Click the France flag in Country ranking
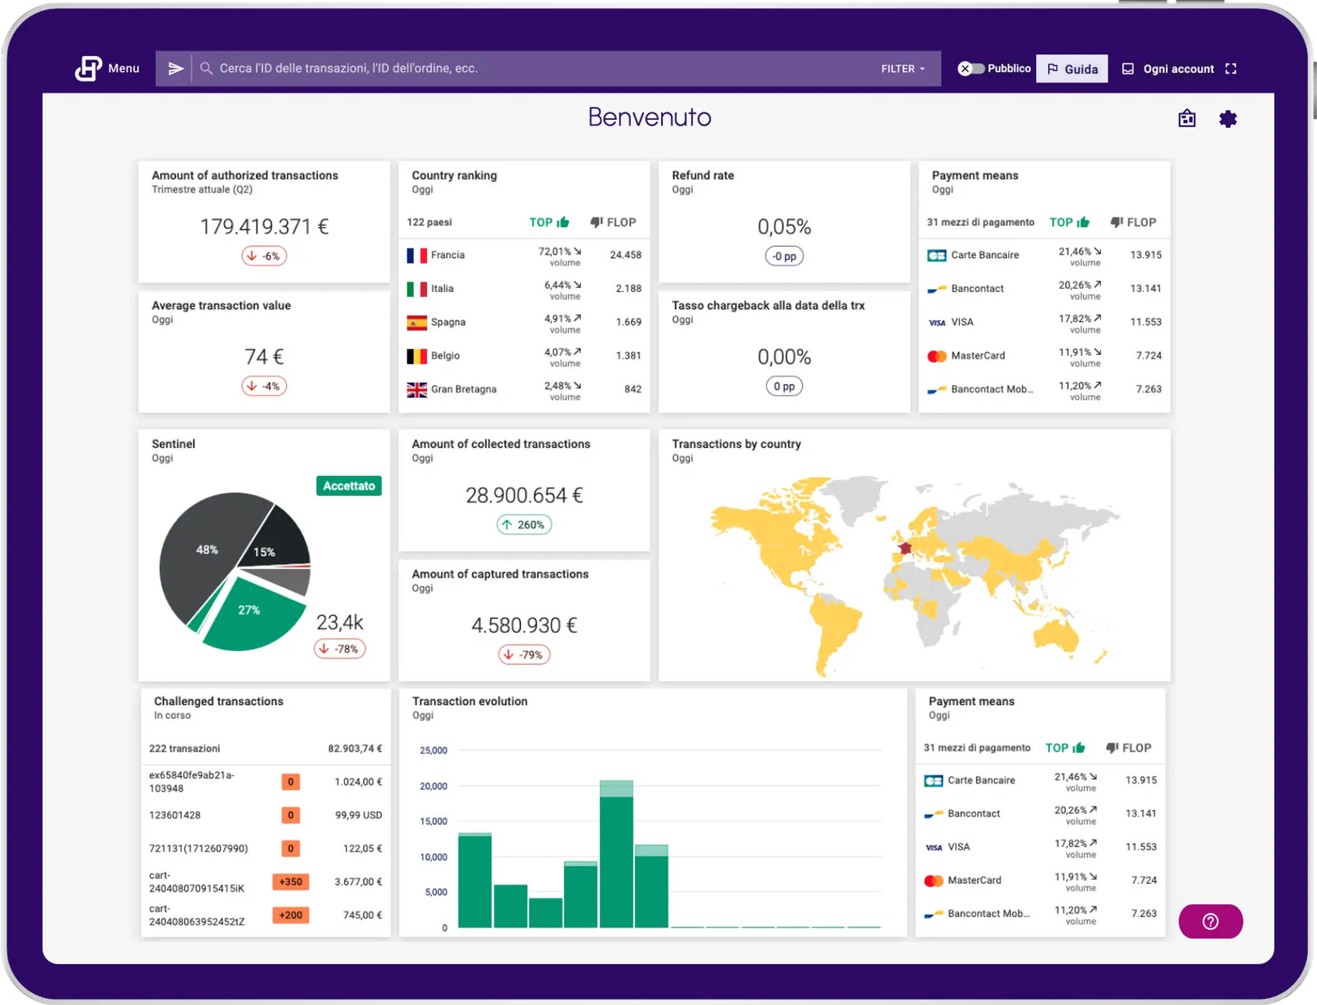This screenshot has width=1317, height=1005. point(416,255)
